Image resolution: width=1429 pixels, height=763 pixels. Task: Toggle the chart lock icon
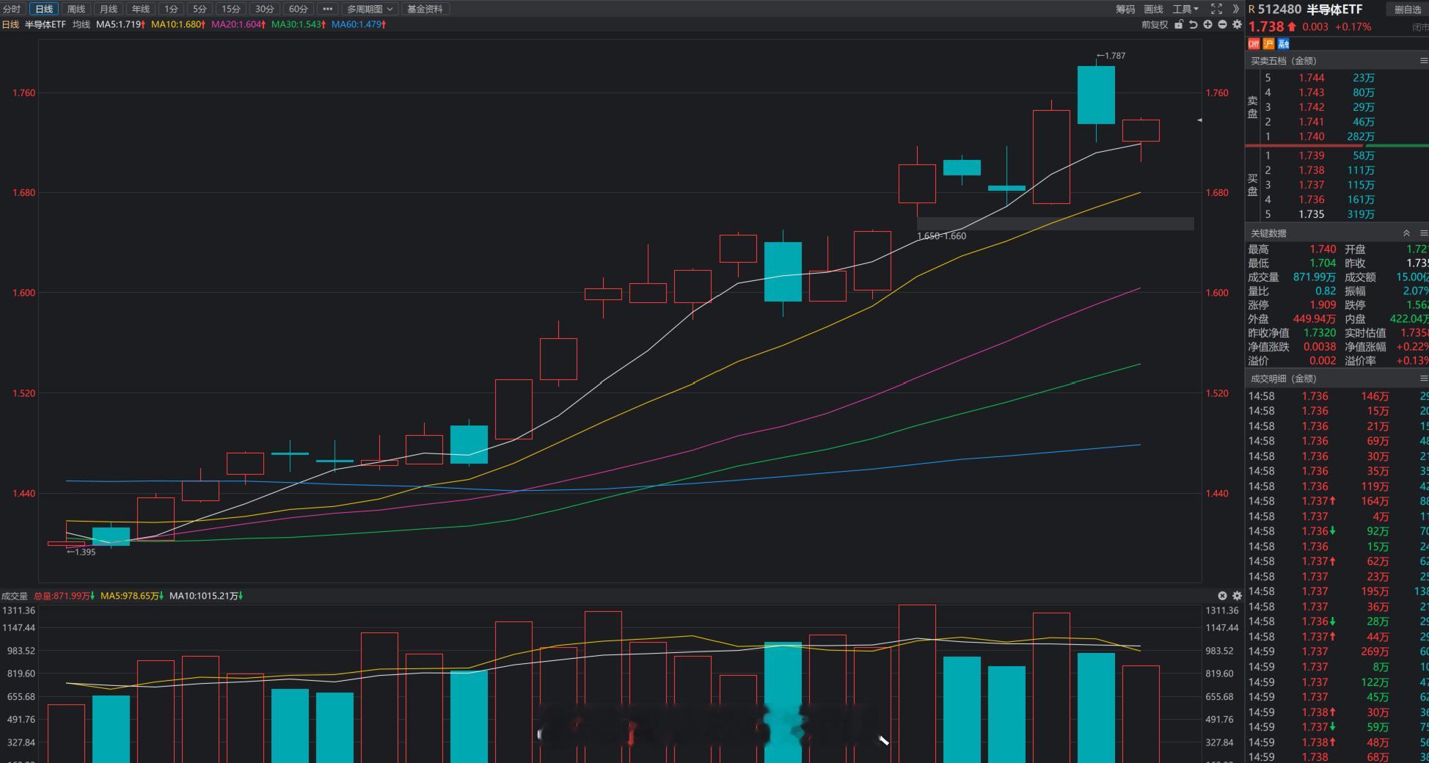pyautogui.click(x=1178, y=24)
